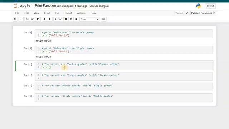The height and width of the screenshot is (129, 229).
Task: Open the command palette keyboard icon
Action: [103, 19]
